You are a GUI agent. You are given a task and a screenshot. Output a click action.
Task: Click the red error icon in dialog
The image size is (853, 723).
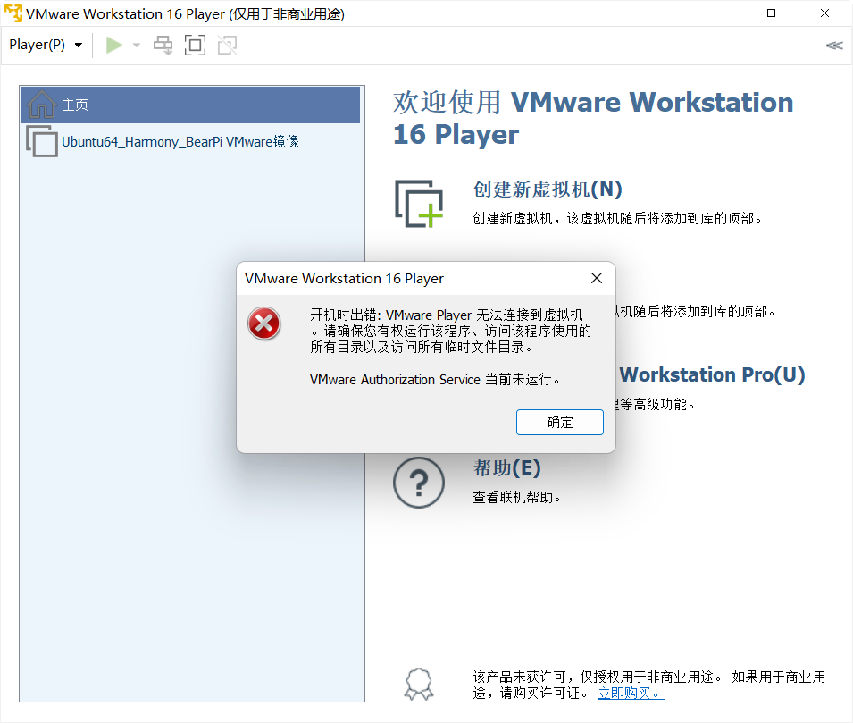click(263, 324)
